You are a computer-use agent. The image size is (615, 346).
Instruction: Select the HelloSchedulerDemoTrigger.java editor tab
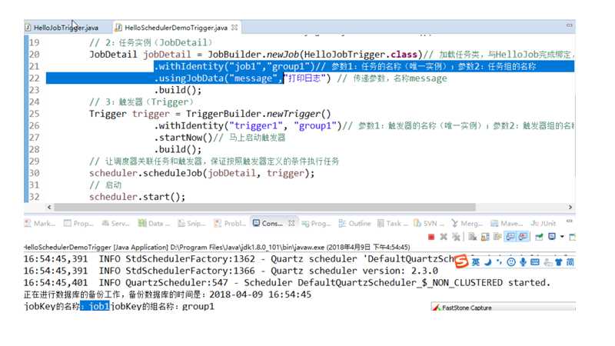(176, 28)
